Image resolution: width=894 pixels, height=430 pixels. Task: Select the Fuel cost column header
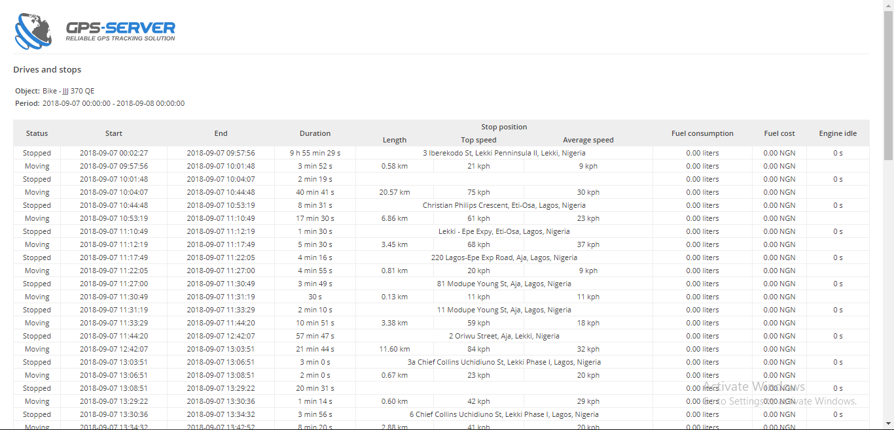point(779,133)
